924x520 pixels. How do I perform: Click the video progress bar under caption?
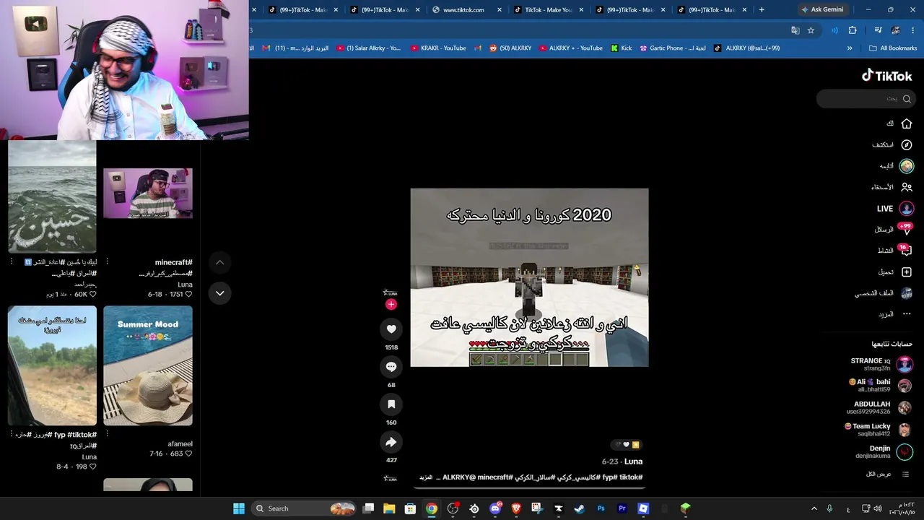pos(529,487)
